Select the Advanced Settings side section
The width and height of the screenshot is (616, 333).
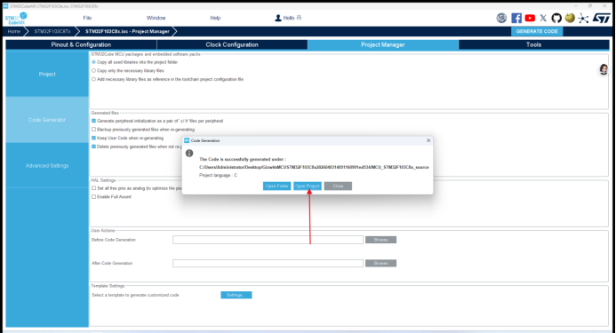coord(47,166)
